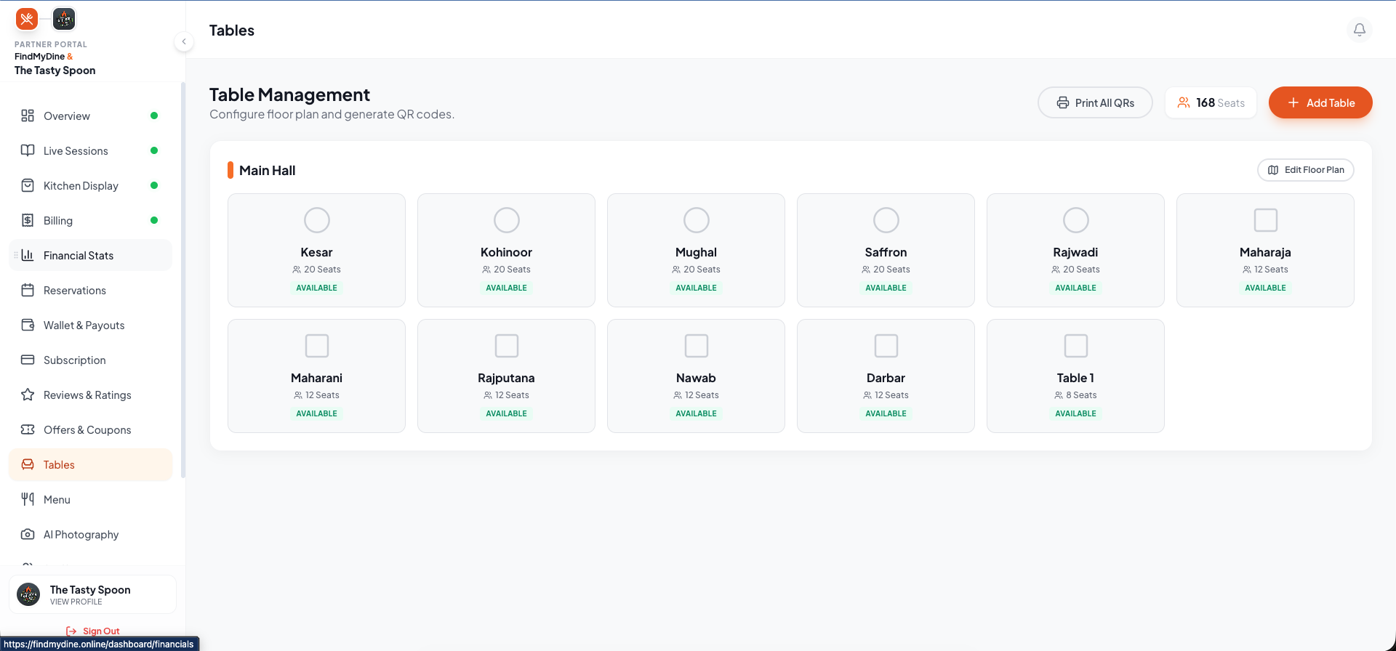
Task: Collapse the sidebar with the chevron
Action: 184,42
